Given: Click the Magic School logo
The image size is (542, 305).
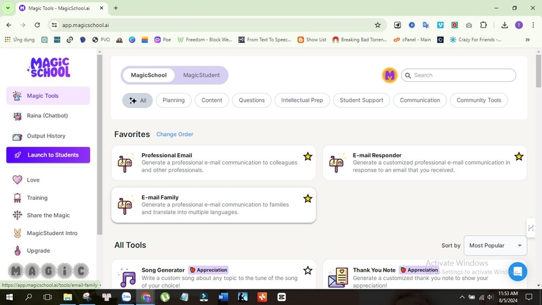Looking at the screenshot, I should pos(49,67).
